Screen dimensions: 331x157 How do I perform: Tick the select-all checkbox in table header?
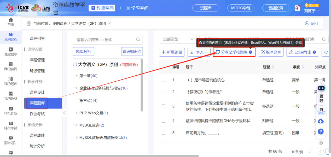(164, 67)
